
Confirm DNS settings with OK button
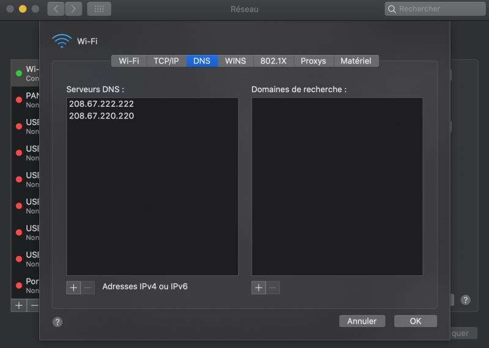[415, 321]
